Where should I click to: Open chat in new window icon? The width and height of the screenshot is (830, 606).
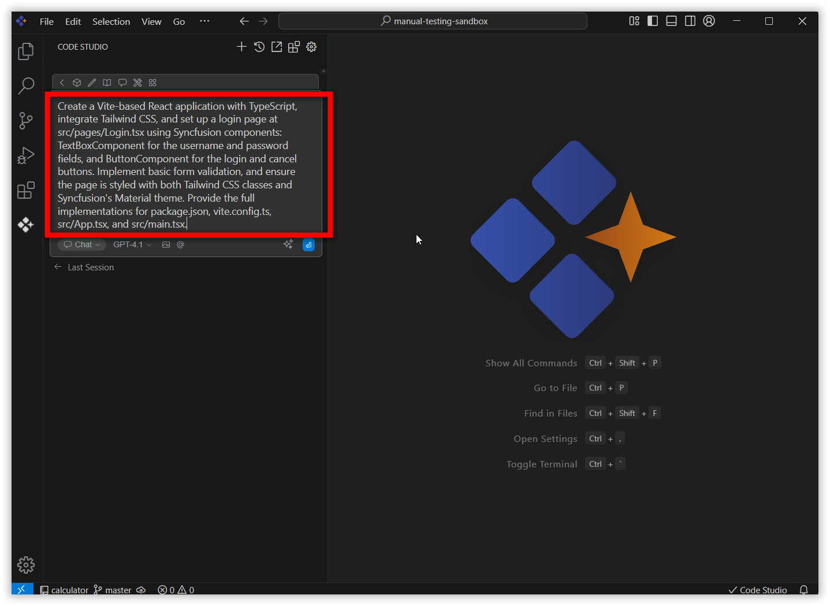pyautogui.click(x=277, y=47)
